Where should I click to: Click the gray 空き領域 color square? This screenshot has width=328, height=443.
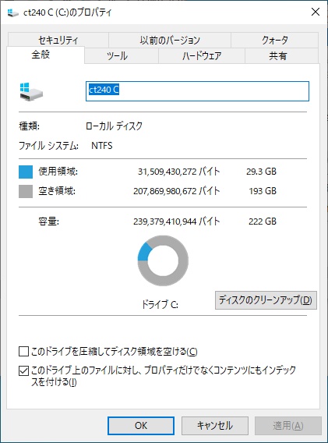pos(26,191)
